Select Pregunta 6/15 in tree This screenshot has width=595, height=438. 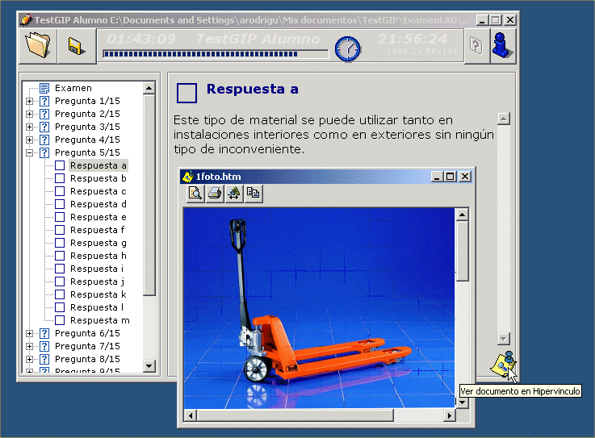tap(87, 333)
